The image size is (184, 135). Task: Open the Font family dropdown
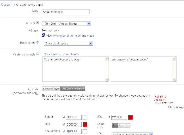pyautogui.click(x=132, y=134)
